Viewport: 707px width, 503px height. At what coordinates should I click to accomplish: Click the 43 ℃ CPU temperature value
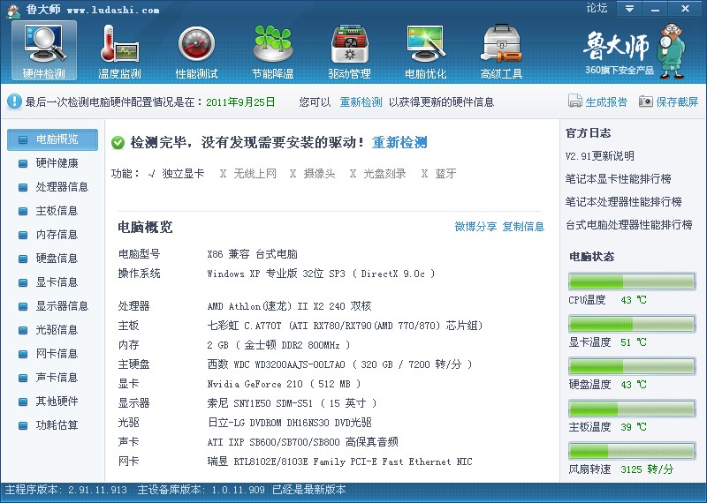(634, 300)
